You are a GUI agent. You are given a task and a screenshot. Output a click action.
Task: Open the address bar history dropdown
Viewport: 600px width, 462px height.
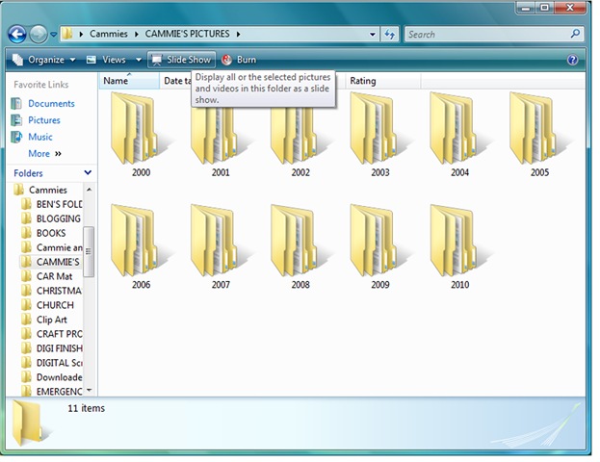click(x=373, y=35)
